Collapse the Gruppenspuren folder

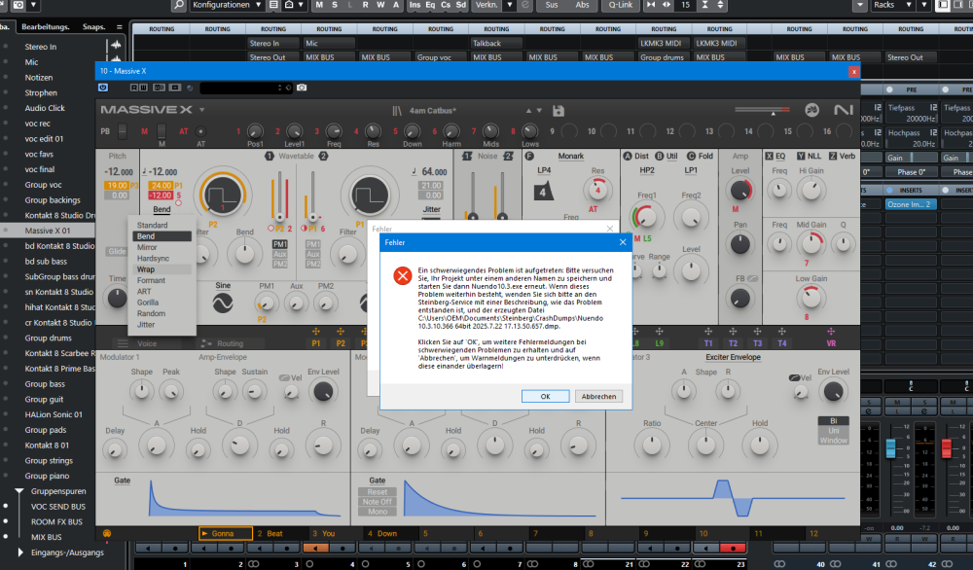(19, 491)
